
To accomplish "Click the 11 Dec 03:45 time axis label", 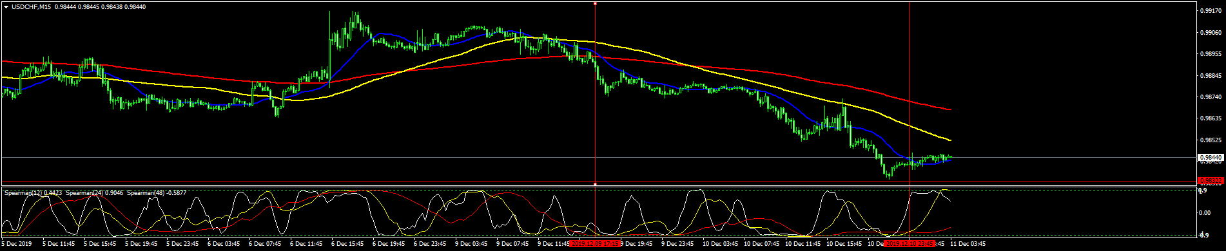I will 968,245.
